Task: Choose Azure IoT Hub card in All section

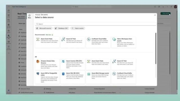Action: click(124, 64)
